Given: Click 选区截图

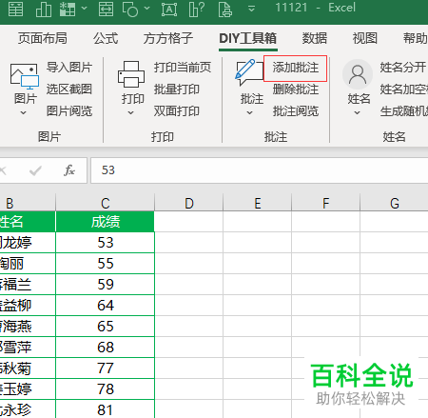Looking at the screenshot, I should (x=69, y=90).
